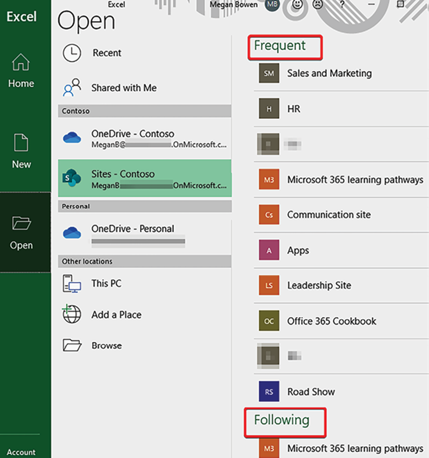Click the Cs Communication site tile
429x458 pixels.
click(269, 215)
